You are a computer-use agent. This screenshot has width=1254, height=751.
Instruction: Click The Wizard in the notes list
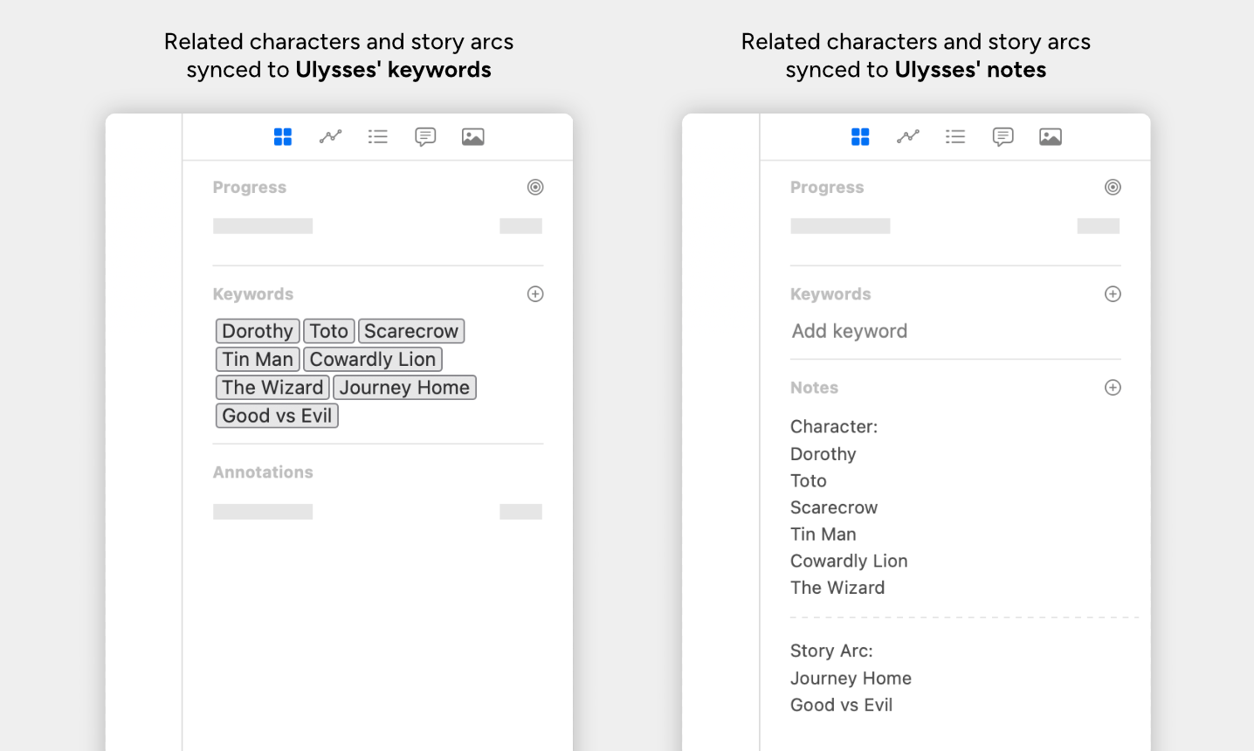(x=837, y=588)
